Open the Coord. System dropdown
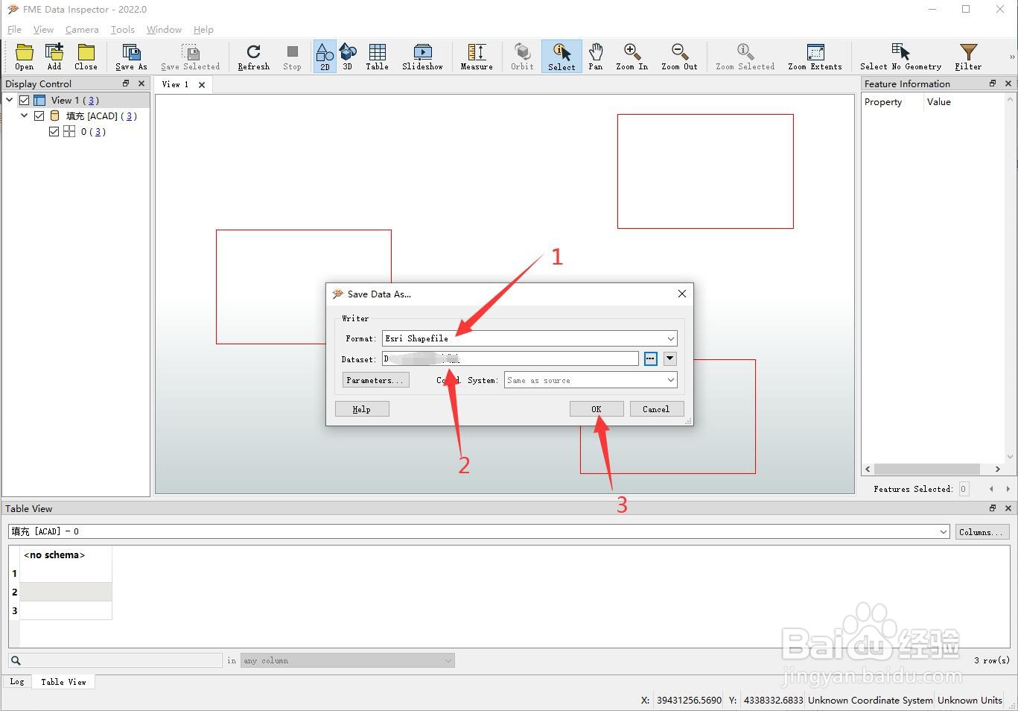This screenshot has width=1018, height=711. (x=591, y=380)
